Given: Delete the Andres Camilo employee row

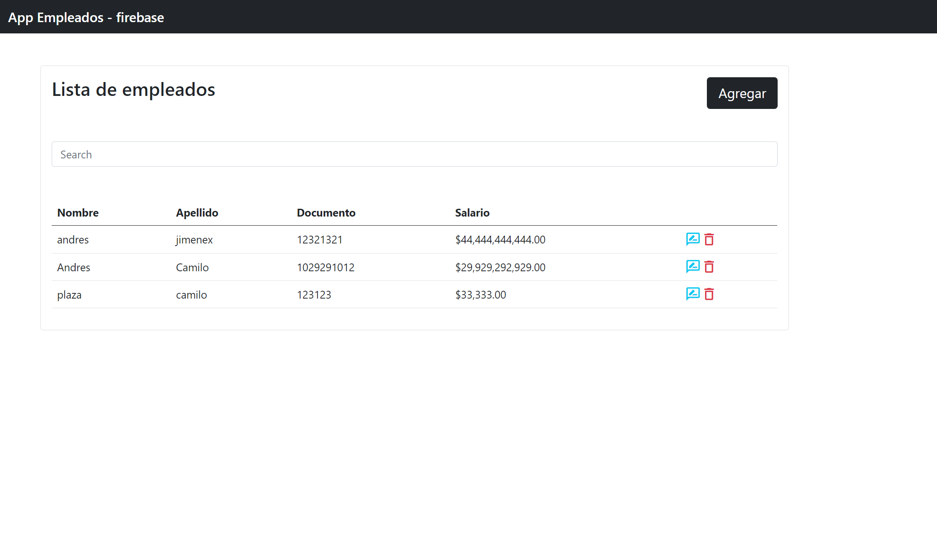Looking at the screenshot, I should (709, 266).
